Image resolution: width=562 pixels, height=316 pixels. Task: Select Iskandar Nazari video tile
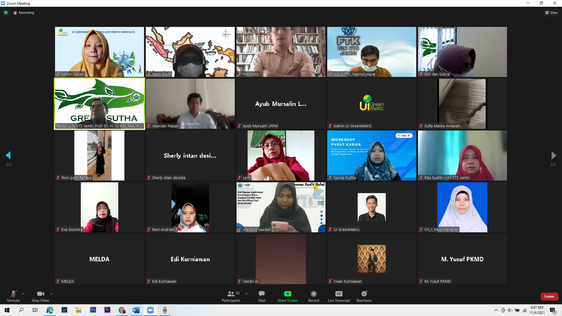(x=190, y=104)
